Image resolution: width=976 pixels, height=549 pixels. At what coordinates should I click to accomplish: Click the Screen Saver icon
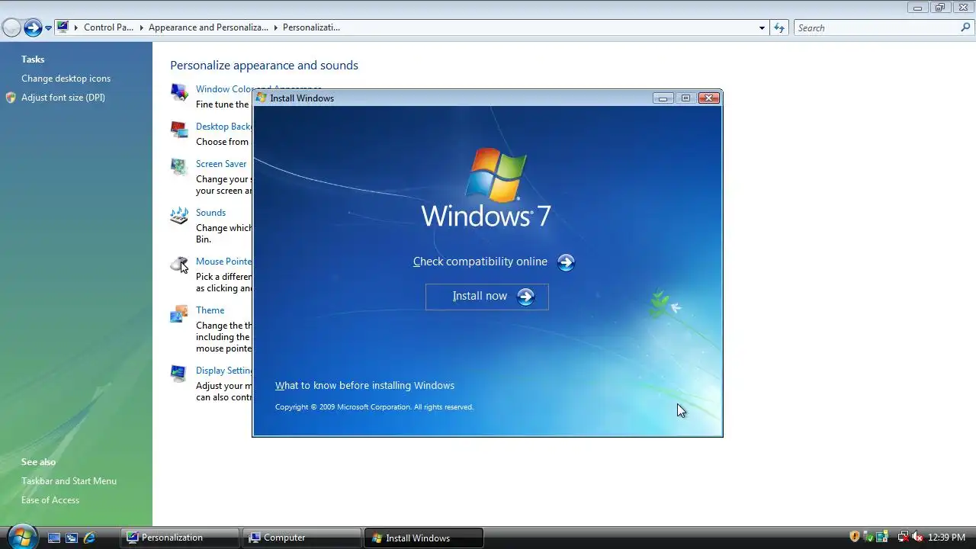tap(179, 167)
